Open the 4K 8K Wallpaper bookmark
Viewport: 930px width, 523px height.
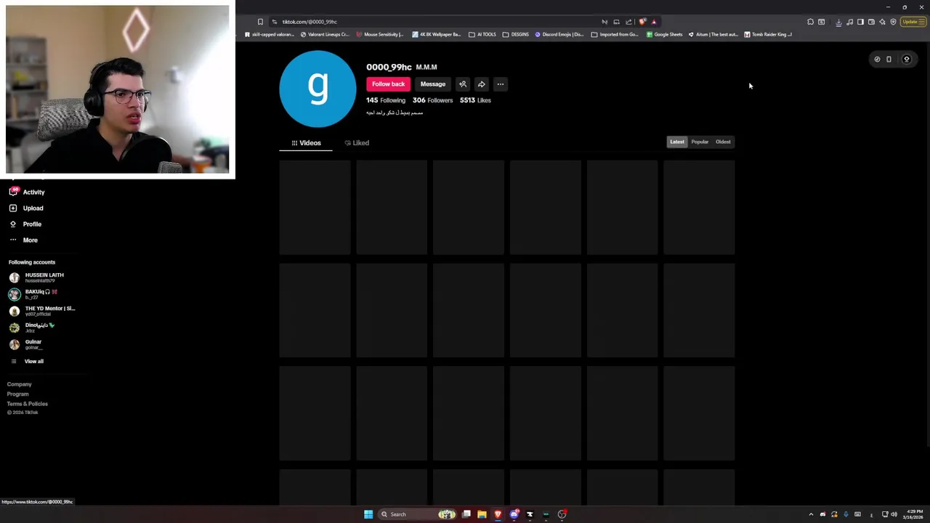436,34
